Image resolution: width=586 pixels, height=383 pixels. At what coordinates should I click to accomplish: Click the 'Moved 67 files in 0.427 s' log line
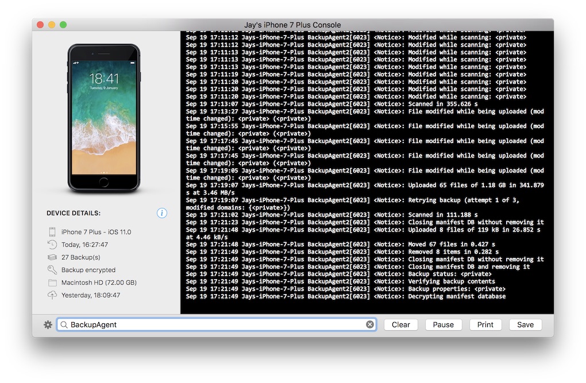pyautogui.click(x=341, y=245)
